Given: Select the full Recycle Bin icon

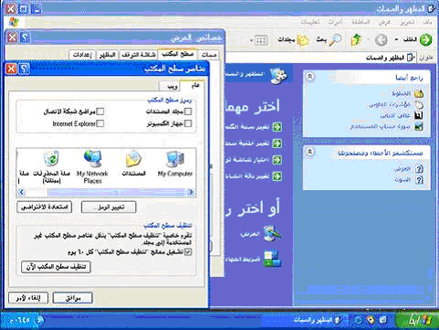Looking at the screenshot, I should [x=51, y=167].
